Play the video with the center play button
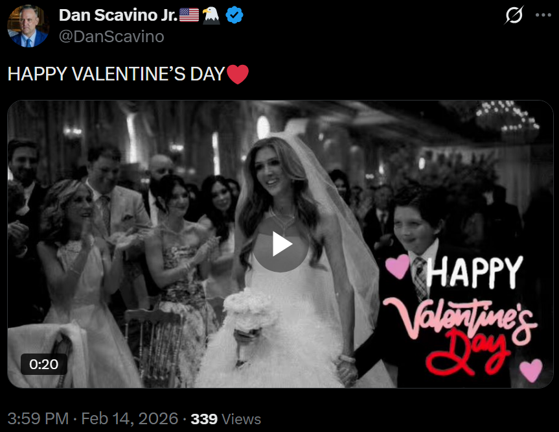Viewport: 559px width, 432px height. (280, 244)
